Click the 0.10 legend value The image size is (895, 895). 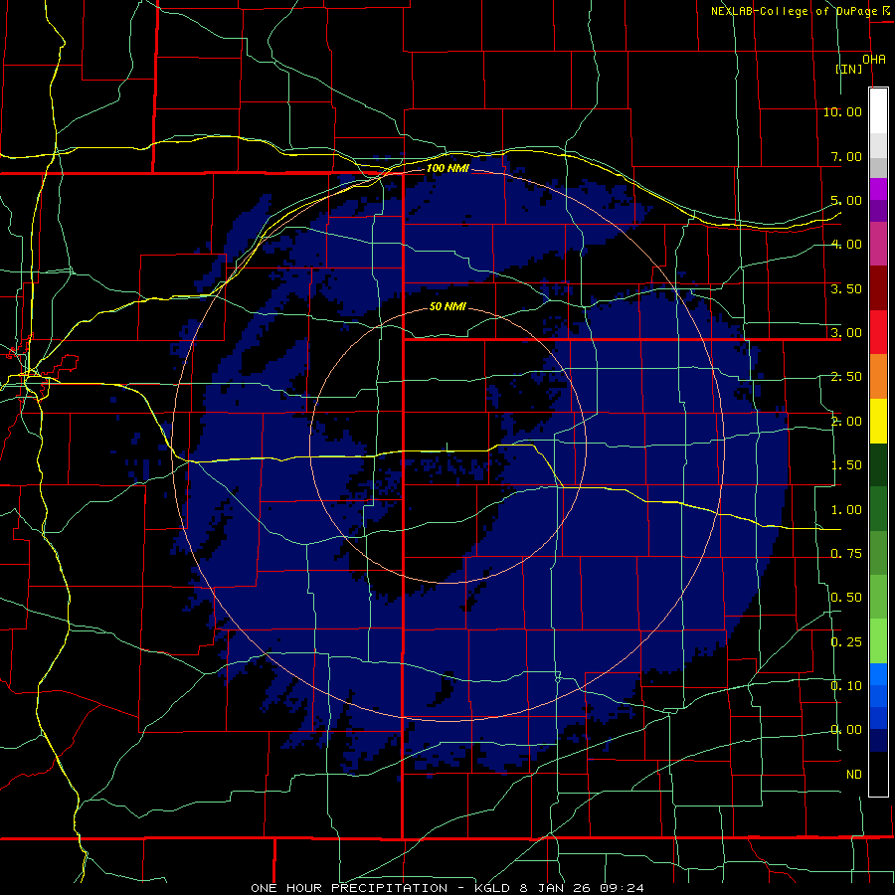click(846, 686)
